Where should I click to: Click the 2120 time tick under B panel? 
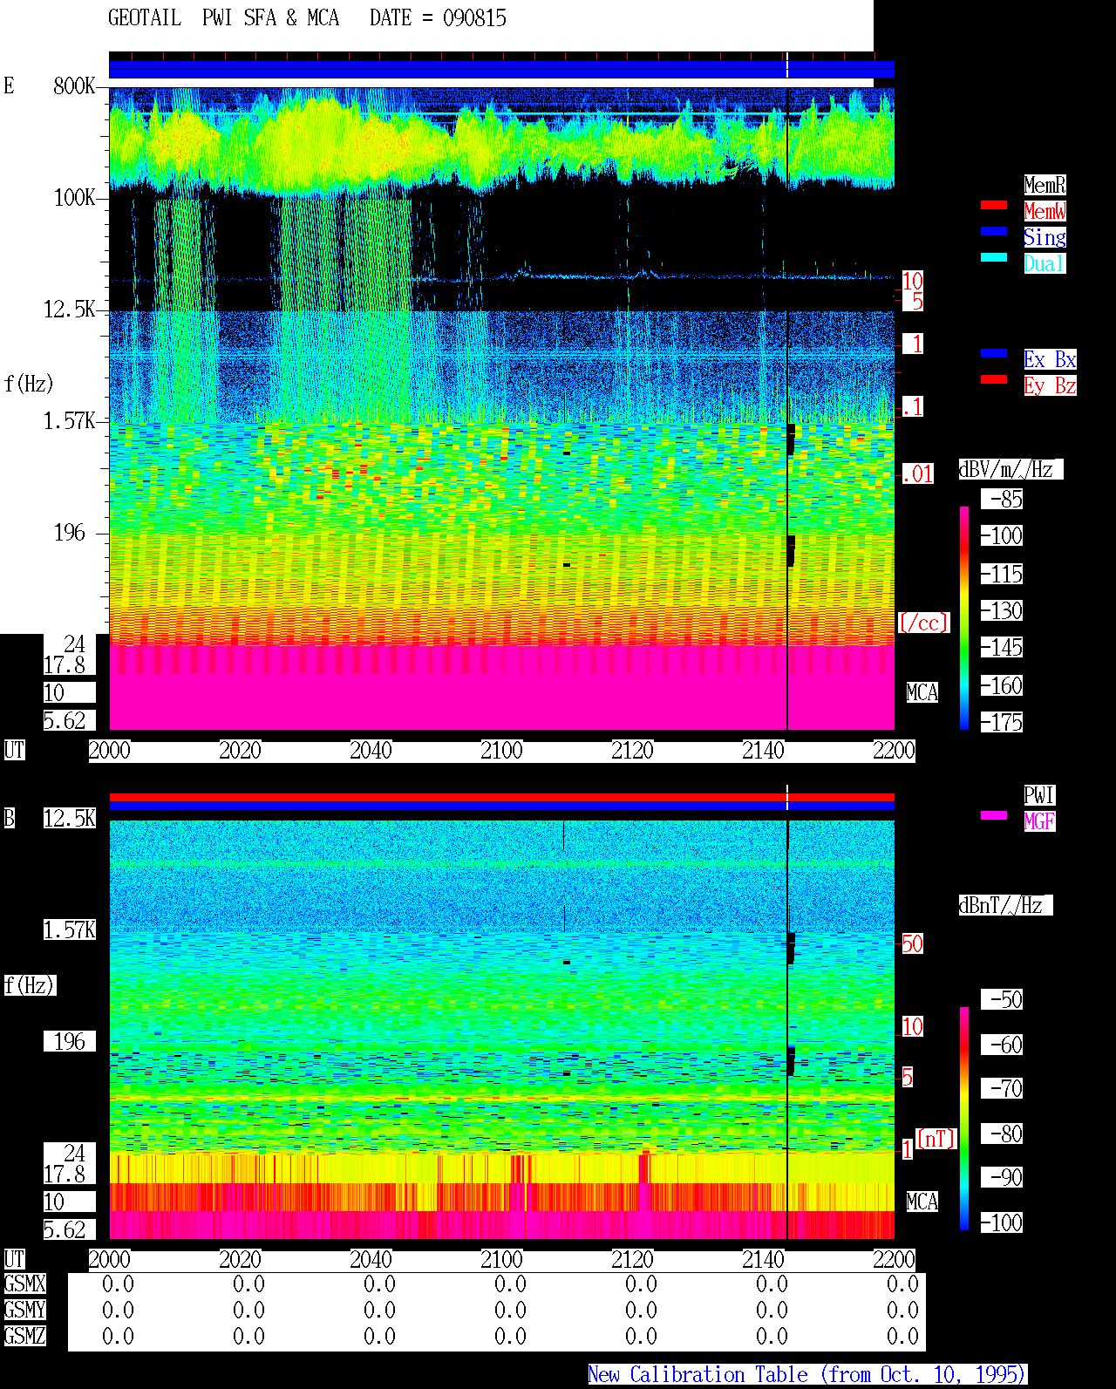(632, 1259)
